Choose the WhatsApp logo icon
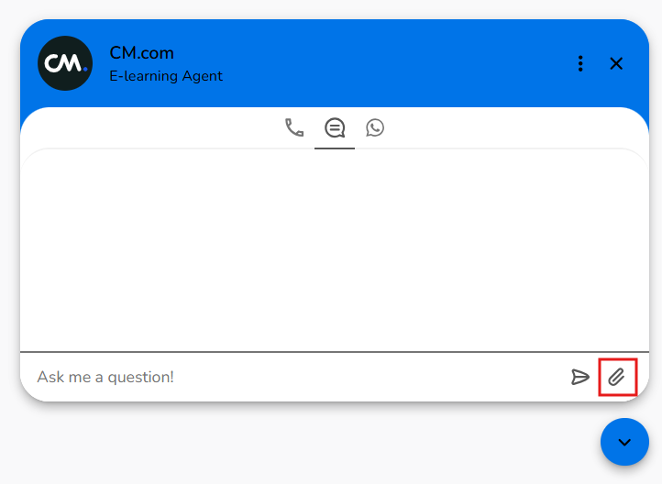The width and height of the screenshot is (662, 484). (x=375, y=127)
